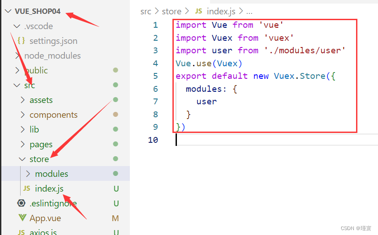378x235 pixels.
Task: Click the U git status of .eslintignore
Action: [x=116, y=203]
